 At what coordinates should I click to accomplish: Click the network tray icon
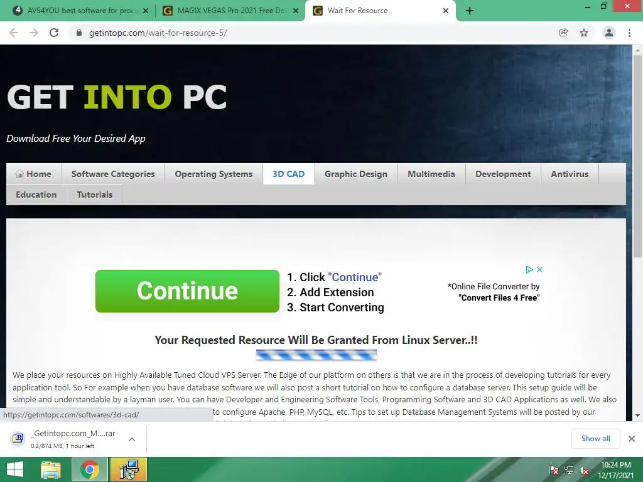[x=569, y=470]
